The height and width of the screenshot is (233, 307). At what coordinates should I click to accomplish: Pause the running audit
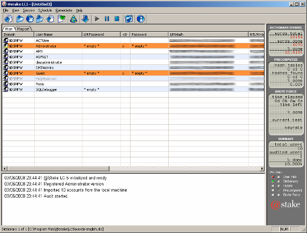[107, 19]
